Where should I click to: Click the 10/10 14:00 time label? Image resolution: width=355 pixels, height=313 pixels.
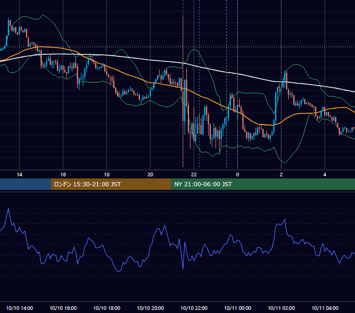(19, 308)
